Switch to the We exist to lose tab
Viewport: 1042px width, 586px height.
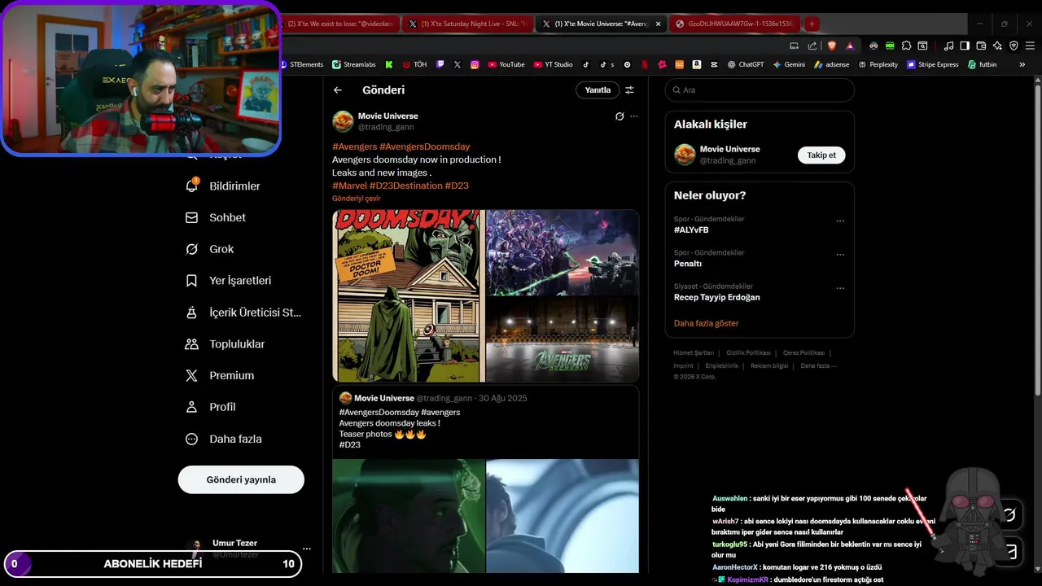coord(340,24)
